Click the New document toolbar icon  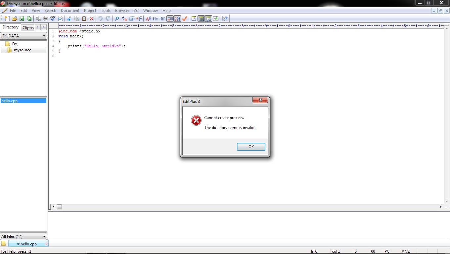click(x=7, y=19)
